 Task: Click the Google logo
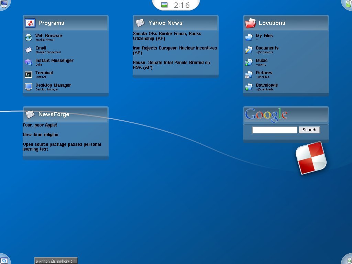[266, 115]
